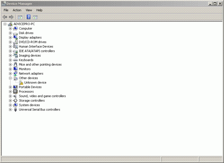Click the Keyboards icon
Screen dimensions: 224x163
16,60
